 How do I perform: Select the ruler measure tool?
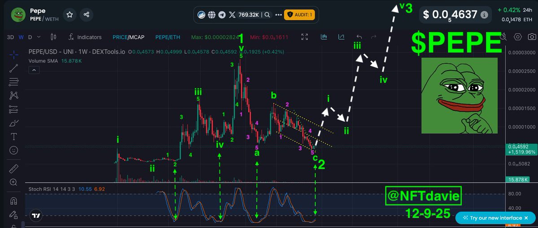tap(14, 168)
